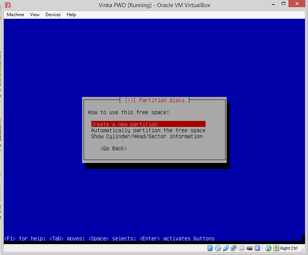Click the 'How to use this free space' prompt

pyautogui.click(x=128, y=112)
